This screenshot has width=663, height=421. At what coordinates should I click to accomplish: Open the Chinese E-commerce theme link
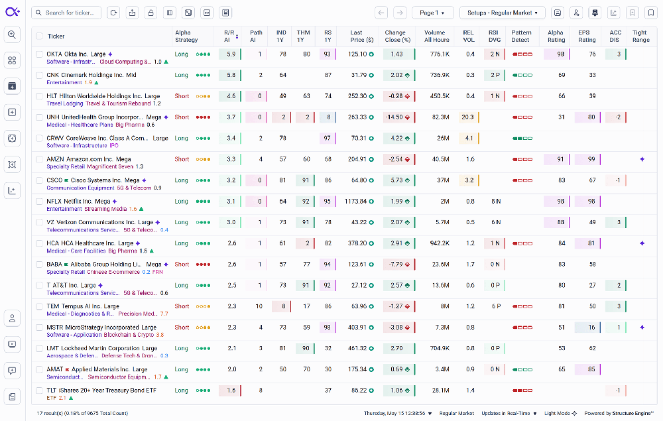click(x=113, y=272)
